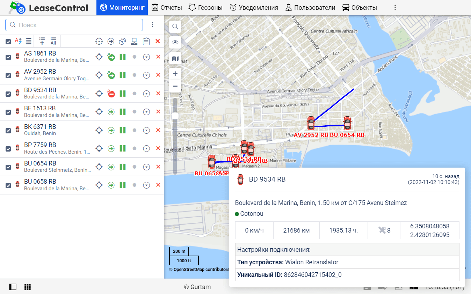Click the map zoom slider handle
This screenshot has width=471, height=294.
coord(175,116)
